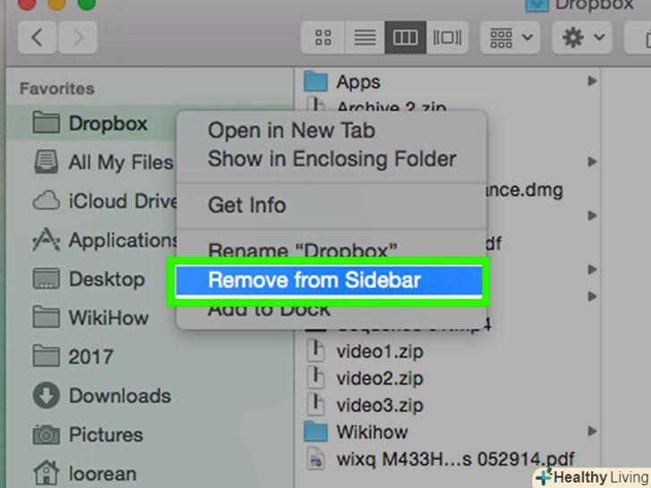This screenshot has width=651, height=488.
Task: Open the gear Action menu
Action: point(581,38)
